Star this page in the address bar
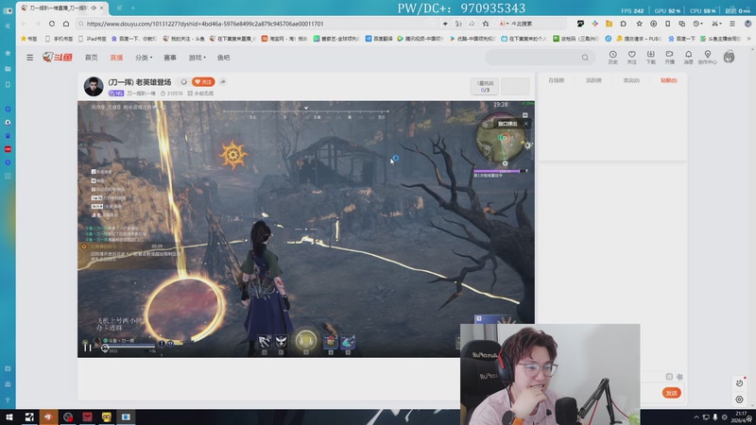This screenshot has width=756, height=425. [x=486, y=24]
